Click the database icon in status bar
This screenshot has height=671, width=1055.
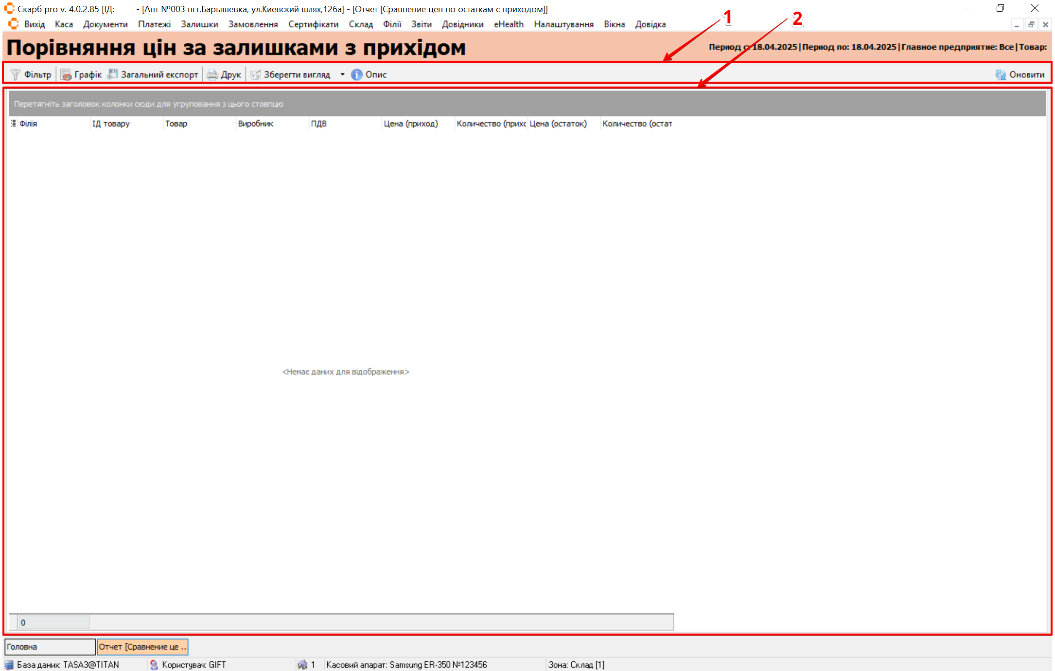pyautogui.click(x=9, y=665)
